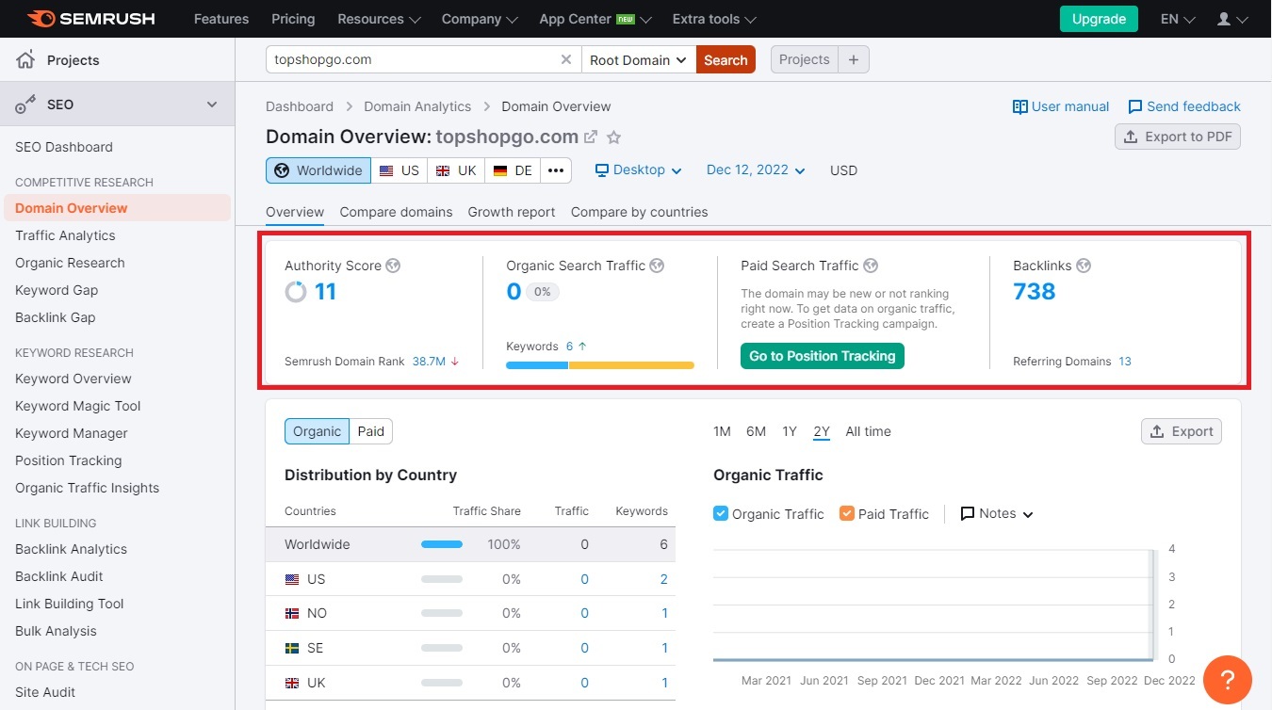1272x710 pixels.
Task: Click the Sweden flag in country table
Action: 292,648
